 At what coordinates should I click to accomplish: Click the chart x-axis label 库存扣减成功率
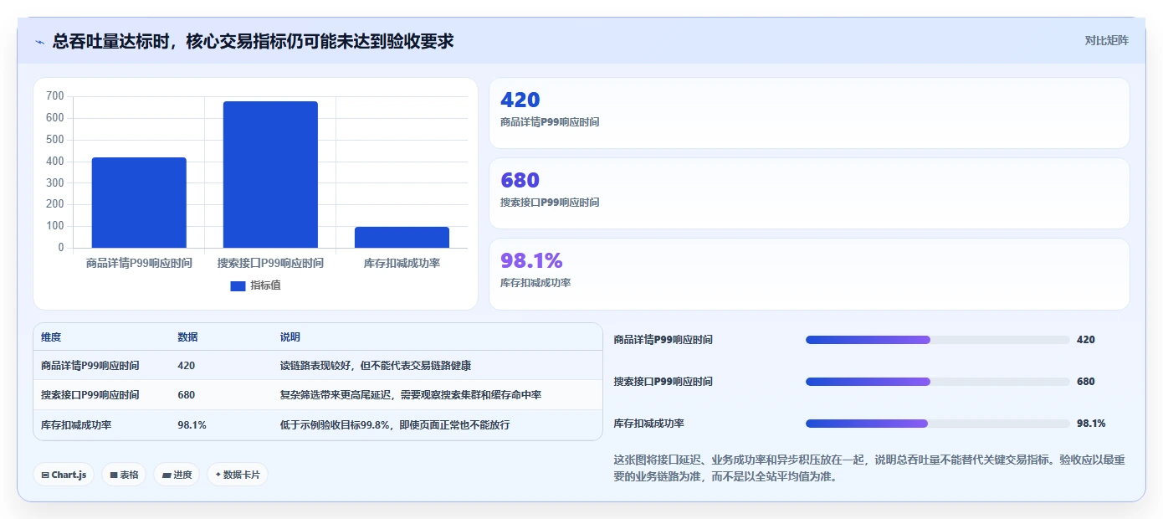(x=402, y=263)
